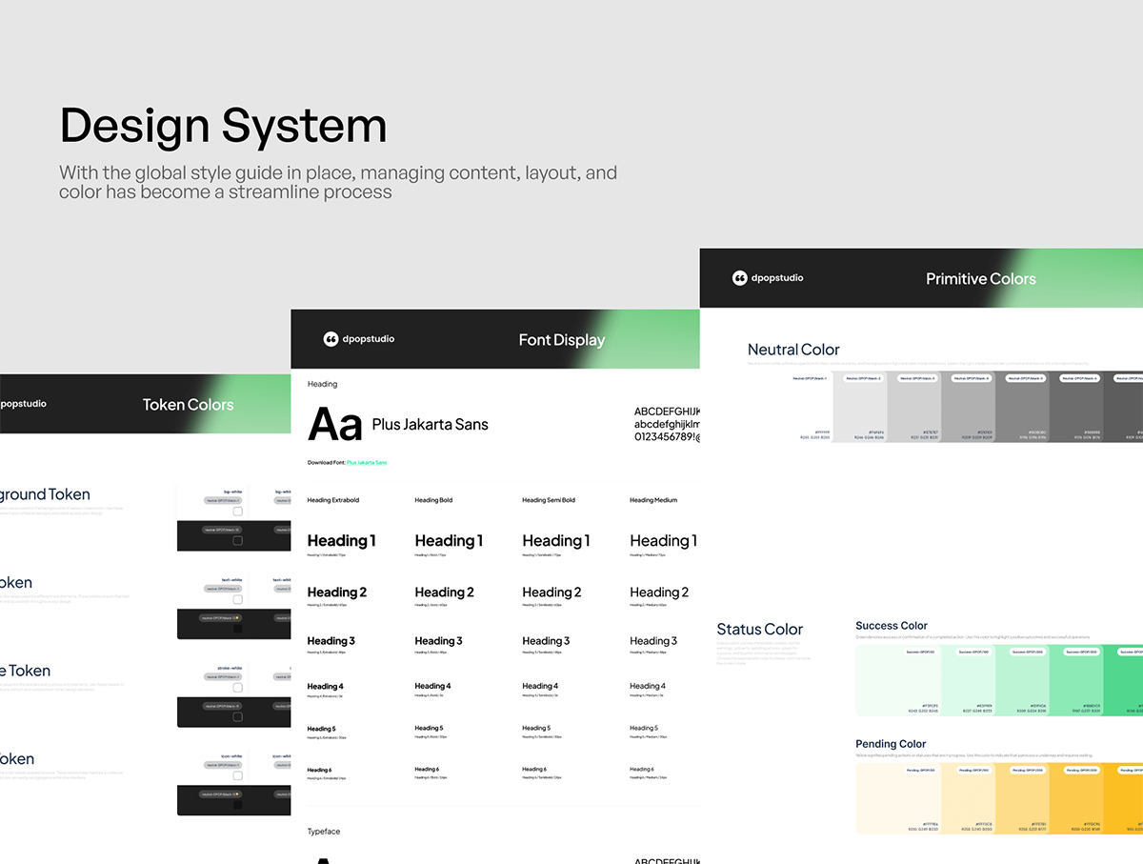Click the 'bg-white' token label
Image resolution: width=1143 pixels, height=864 pixels.
point(233,492)
